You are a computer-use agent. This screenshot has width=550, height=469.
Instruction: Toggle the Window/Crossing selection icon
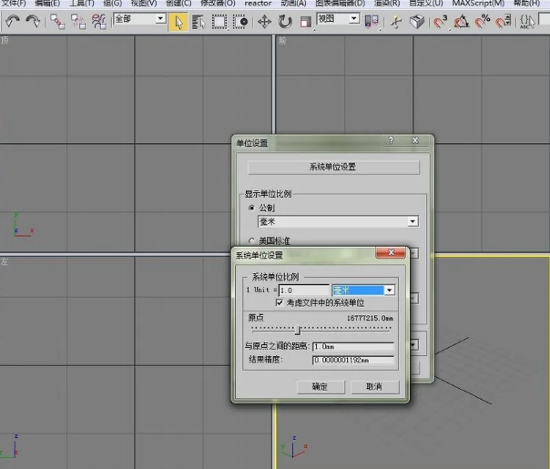[240, 22]
